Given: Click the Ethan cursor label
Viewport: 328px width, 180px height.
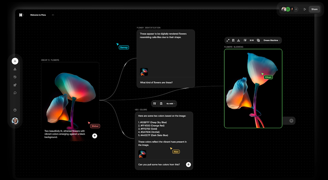Looking at the screenshot, I should point(268,77).
